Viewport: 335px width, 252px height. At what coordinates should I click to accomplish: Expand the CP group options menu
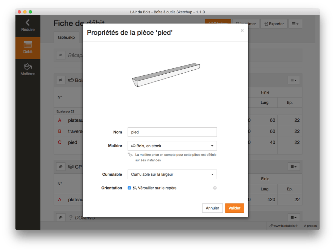coord(293,167)
